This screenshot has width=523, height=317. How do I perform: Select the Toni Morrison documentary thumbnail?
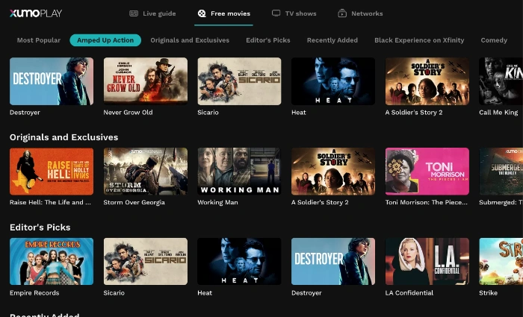pyautogui.click(x=427, y=171)
